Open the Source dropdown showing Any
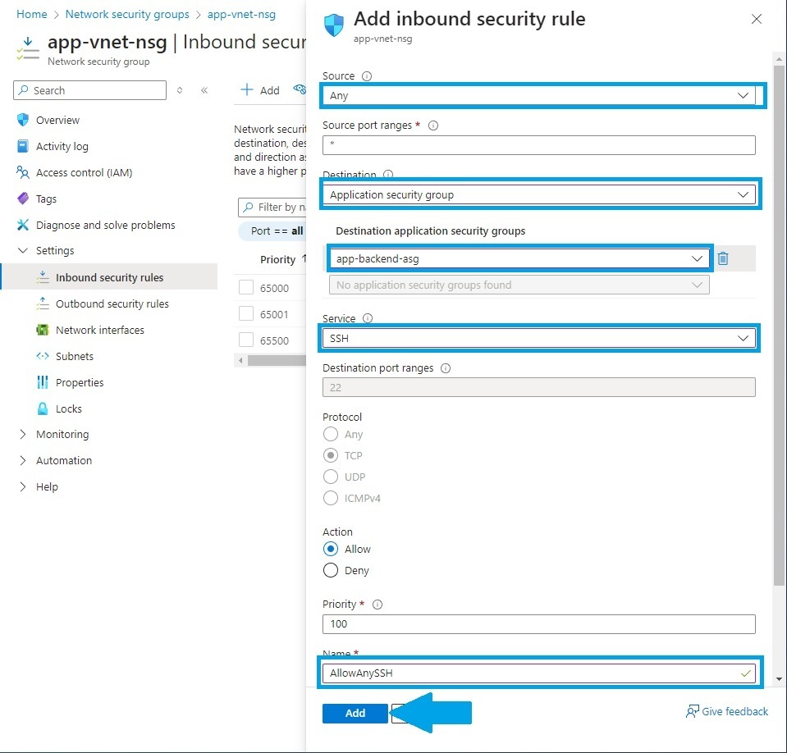This screenshot has width=787, height=753. point(538,95)
